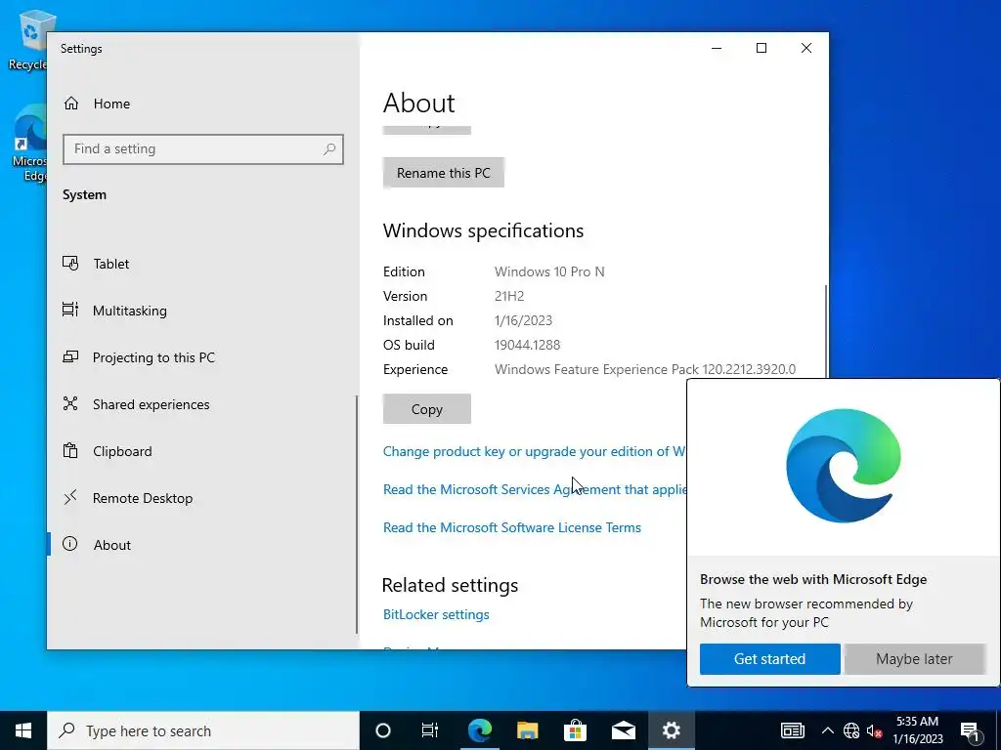Screen dimensions: 1001x750
Task: Open Shared experiences settings
Action: (201, 403)
